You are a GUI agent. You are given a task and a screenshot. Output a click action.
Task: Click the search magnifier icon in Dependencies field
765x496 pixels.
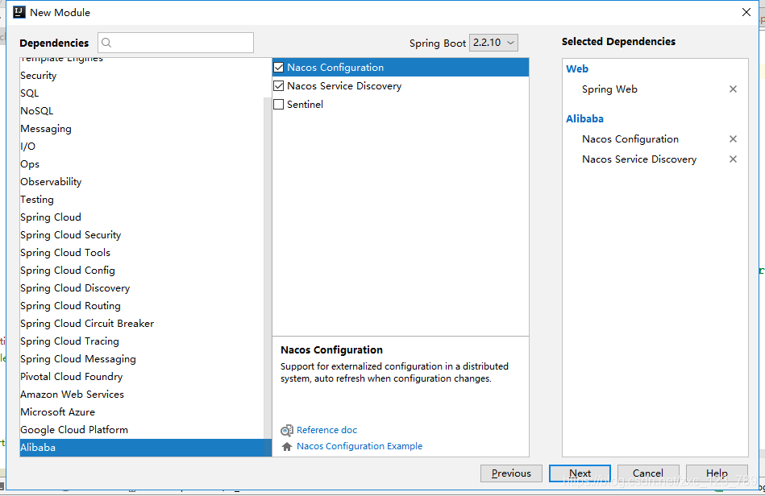pyautogui.click(x=106, y=43)
